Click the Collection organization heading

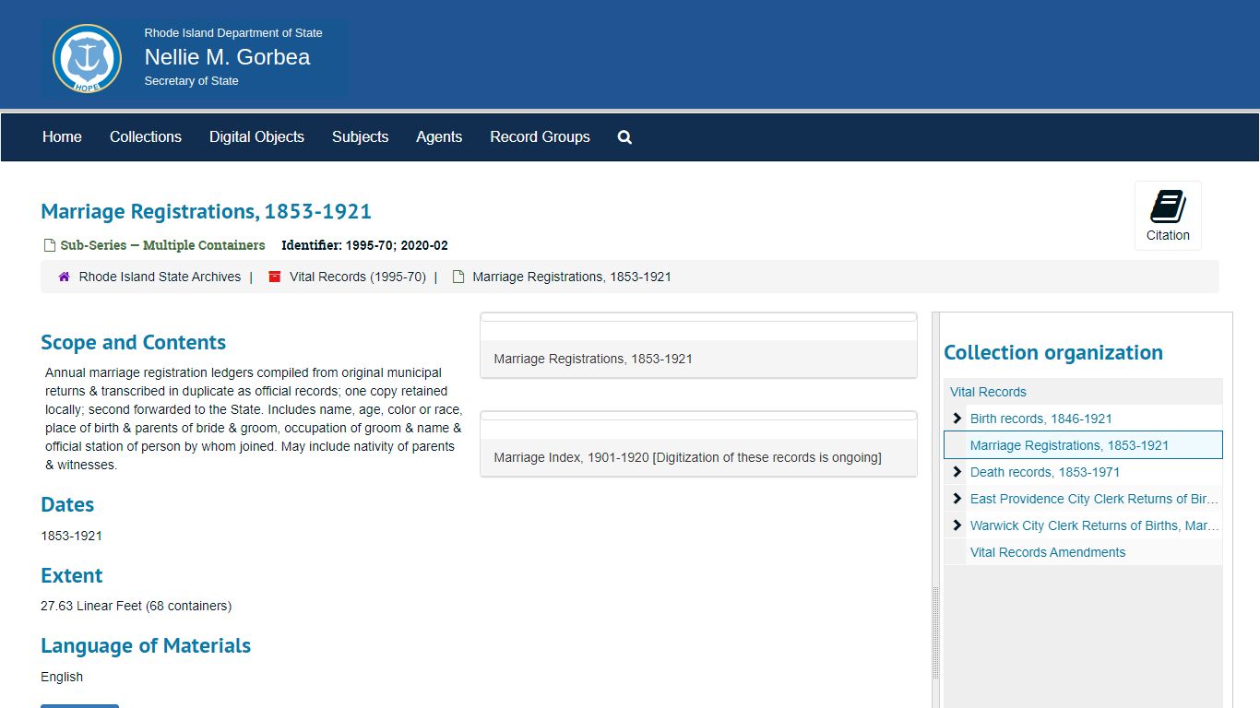coord(1053,353)
